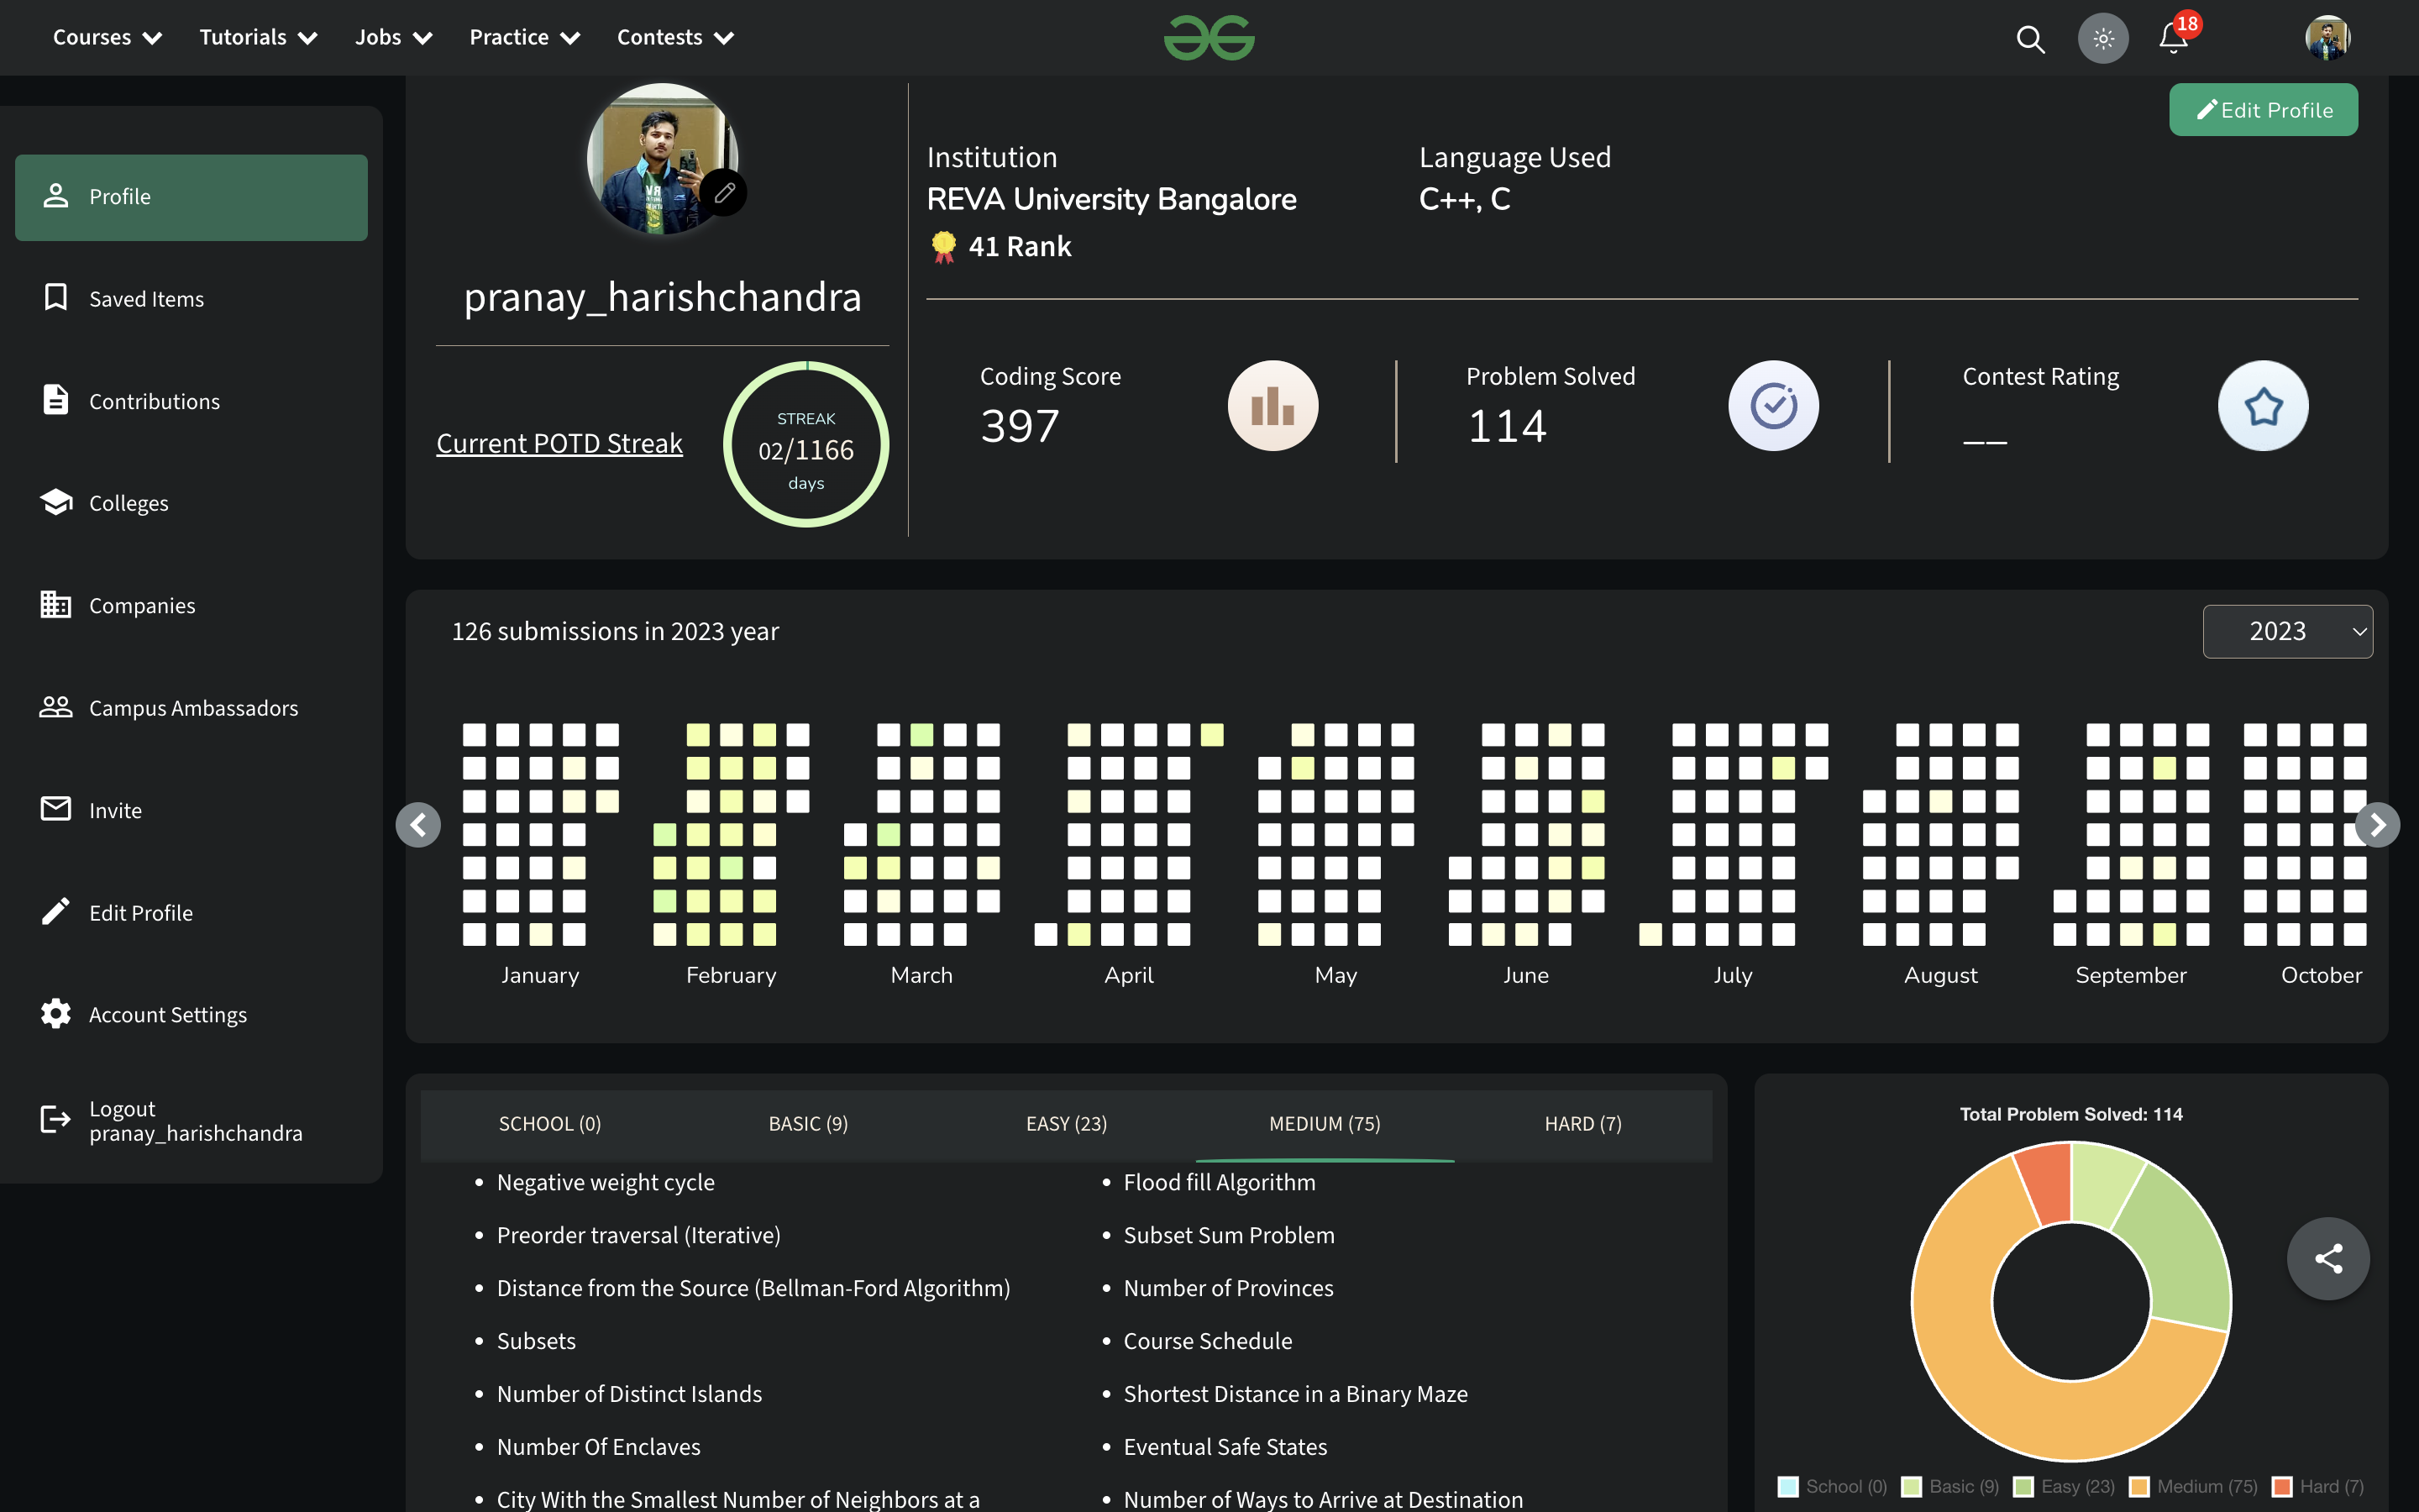Click Logout pranay_harishchandra in sidebar

[191, 1121]
